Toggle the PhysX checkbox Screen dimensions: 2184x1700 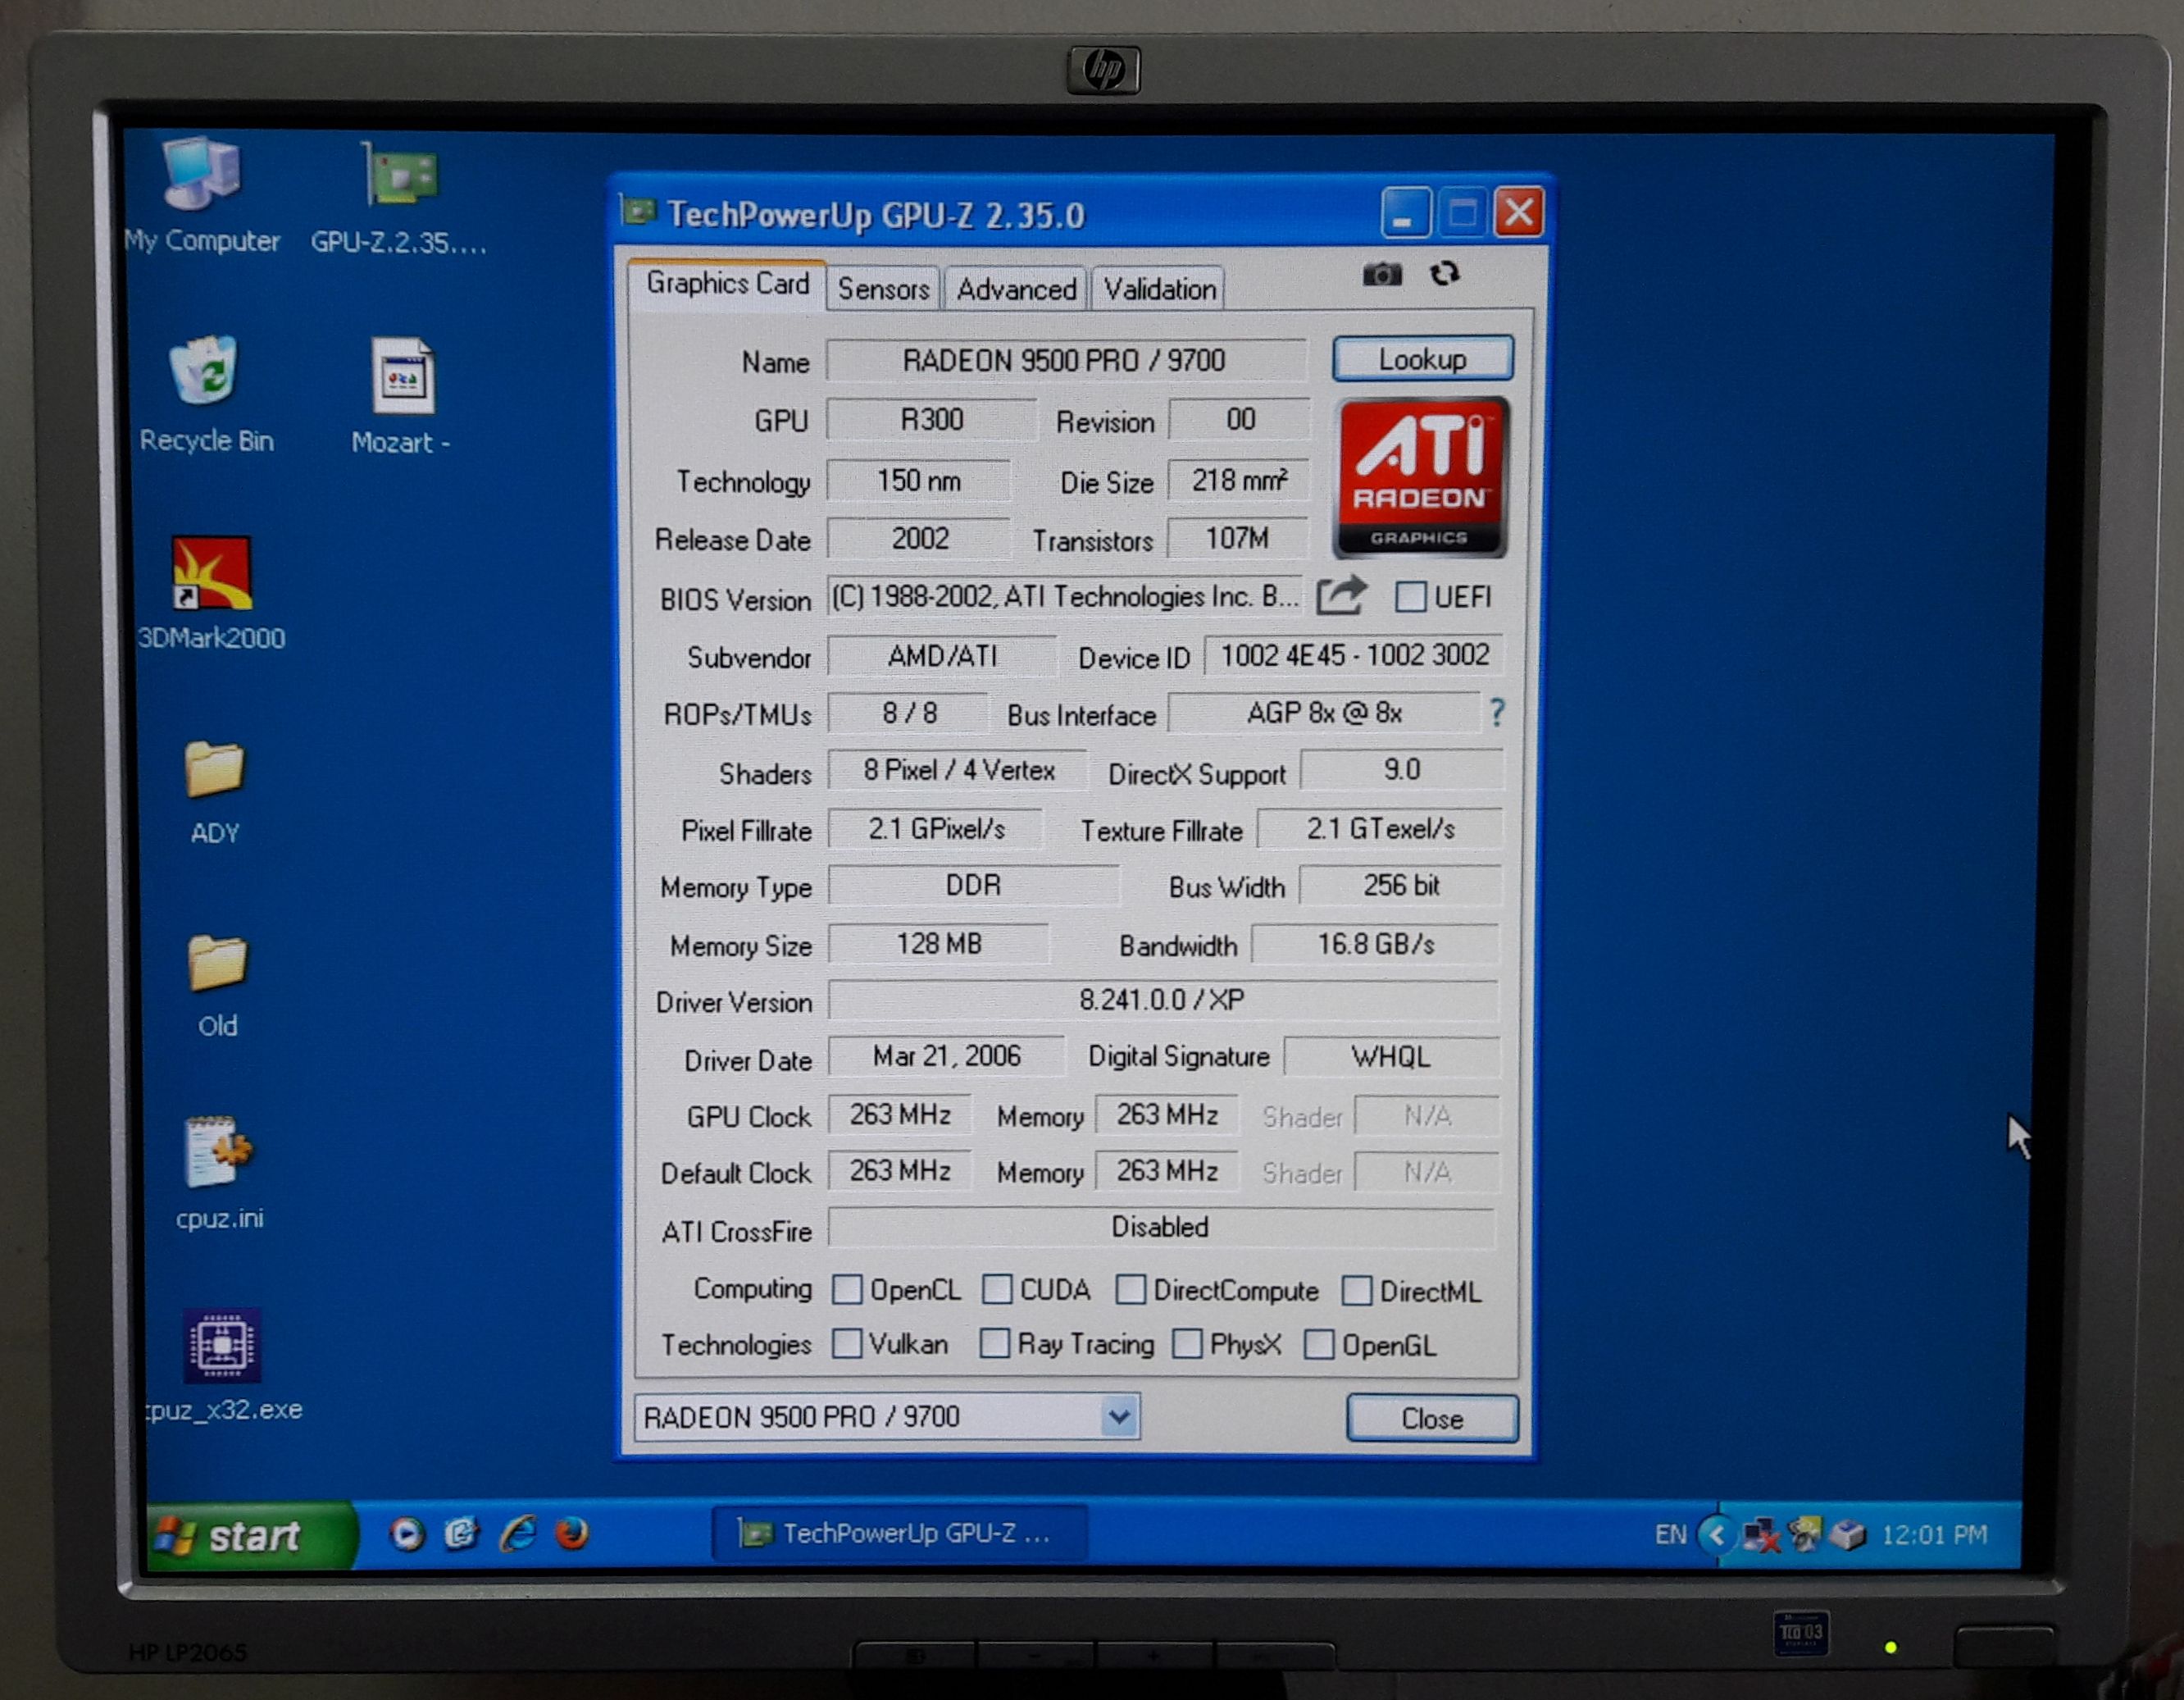click(x=1187, y=1344)
